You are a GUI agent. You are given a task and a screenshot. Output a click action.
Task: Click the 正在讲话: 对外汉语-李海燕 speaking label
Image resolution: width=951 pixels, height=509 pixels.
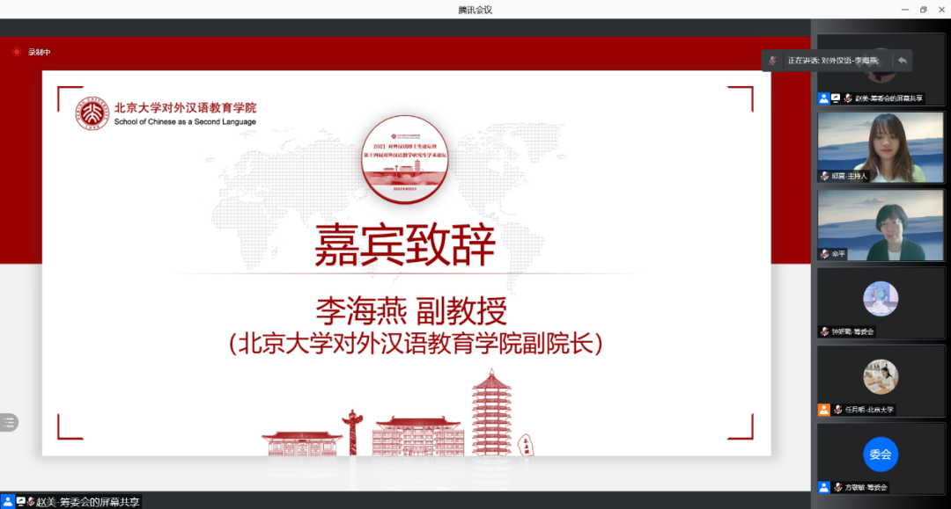coord(833,61)
